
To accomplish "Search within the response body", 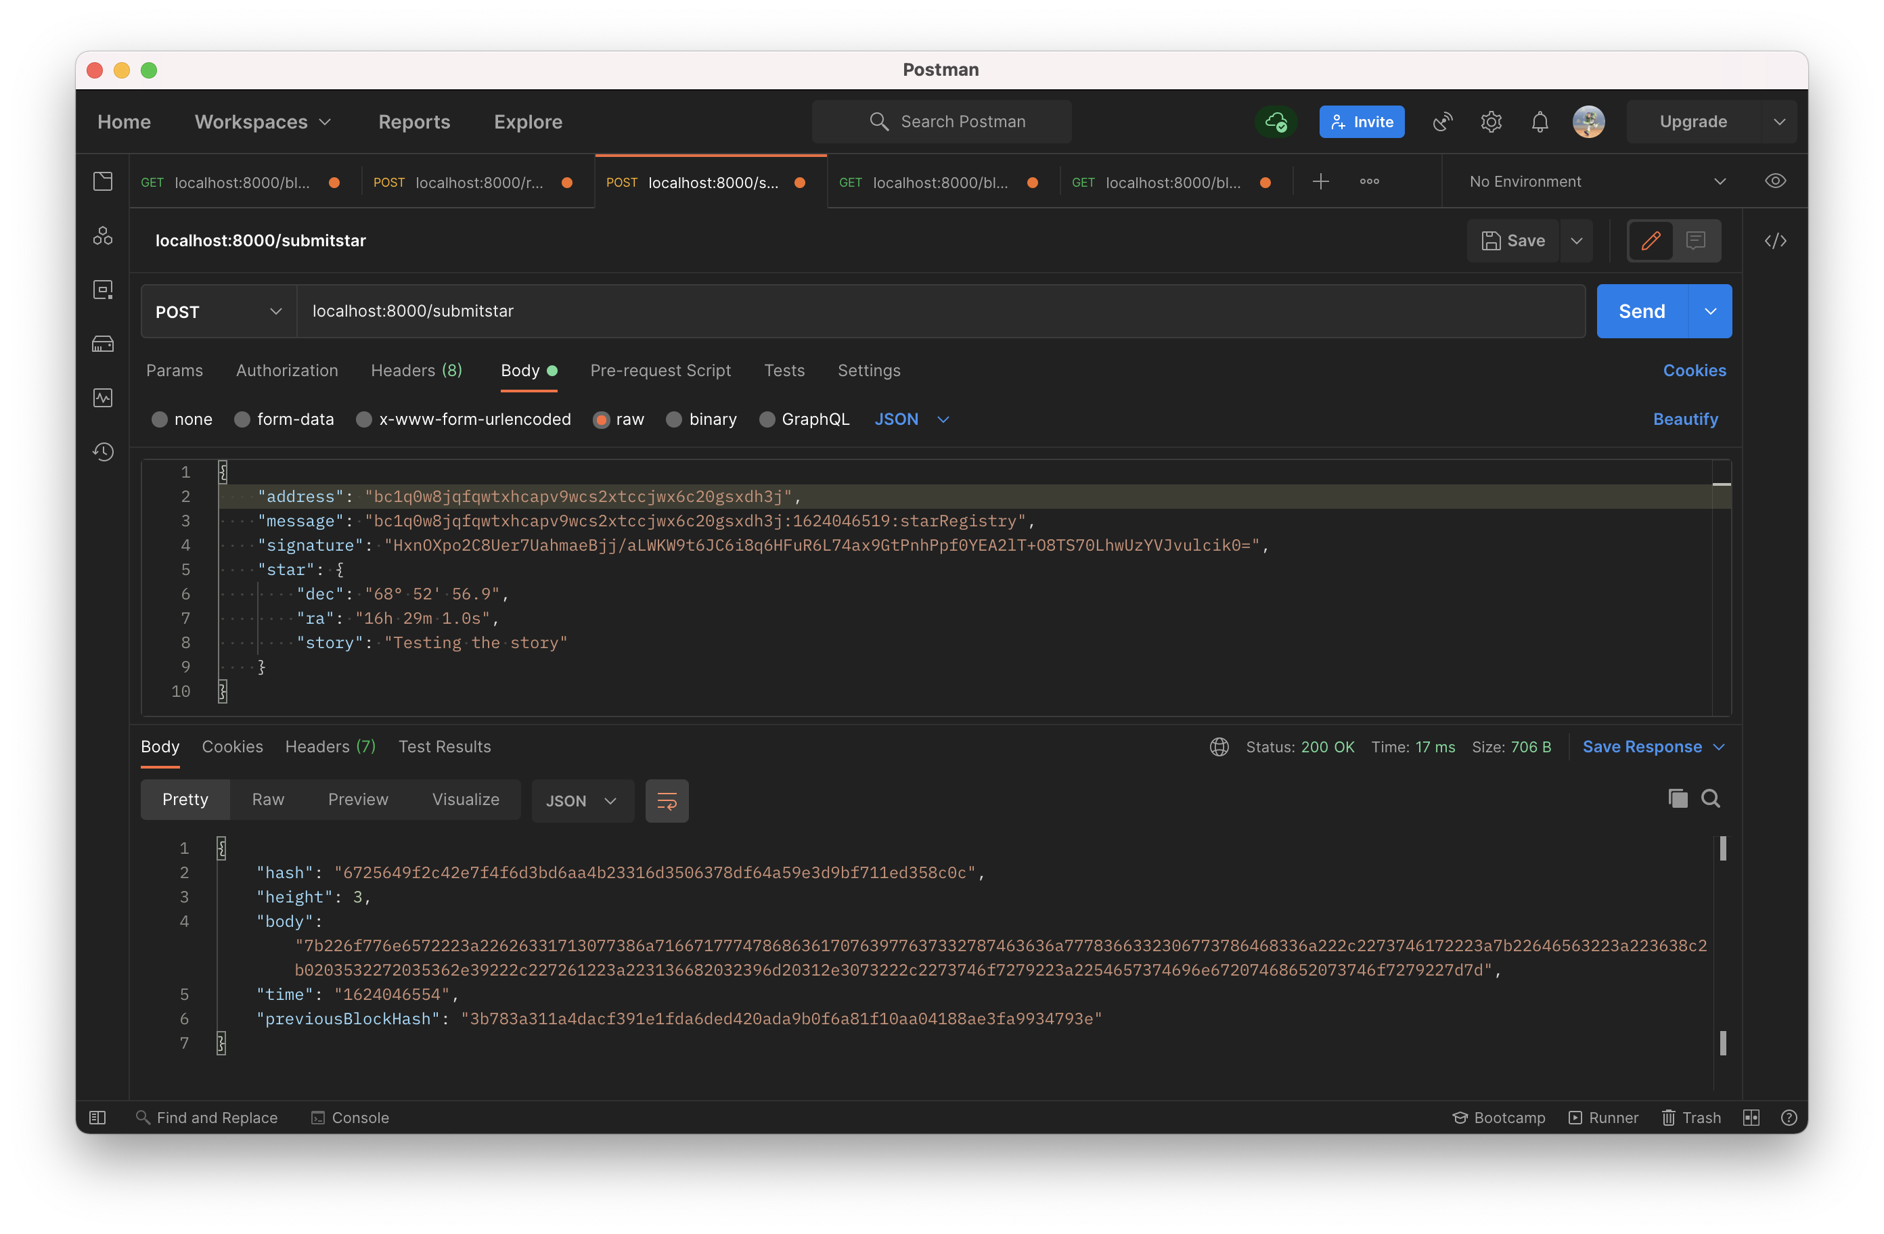I will [1711, 799].
